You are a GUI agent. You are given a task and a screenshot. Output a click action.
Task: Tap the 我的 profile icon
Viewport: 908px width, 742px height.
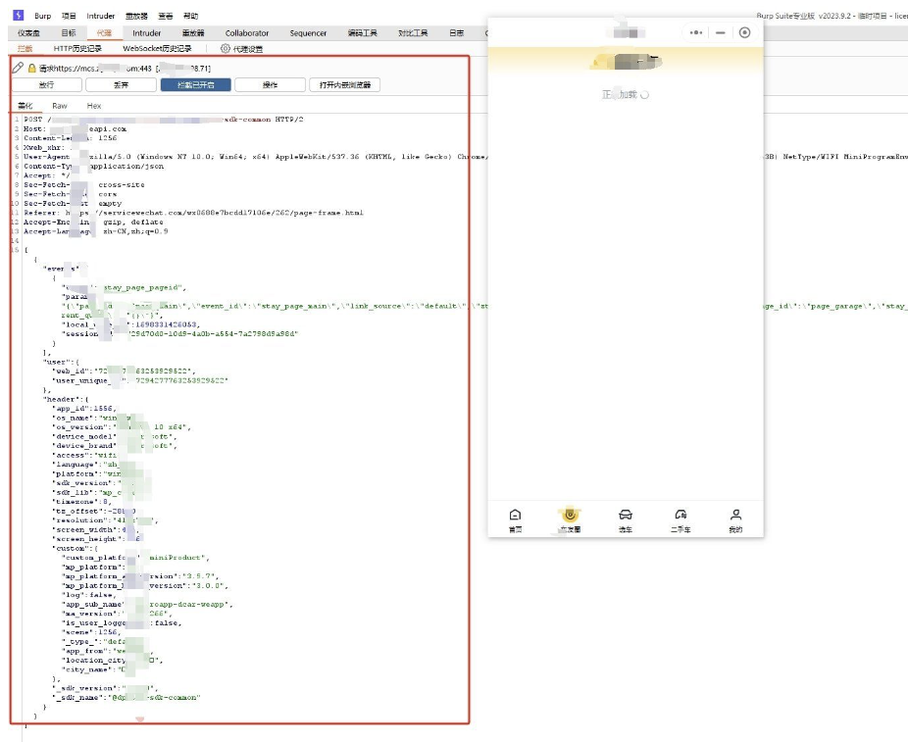735,518
